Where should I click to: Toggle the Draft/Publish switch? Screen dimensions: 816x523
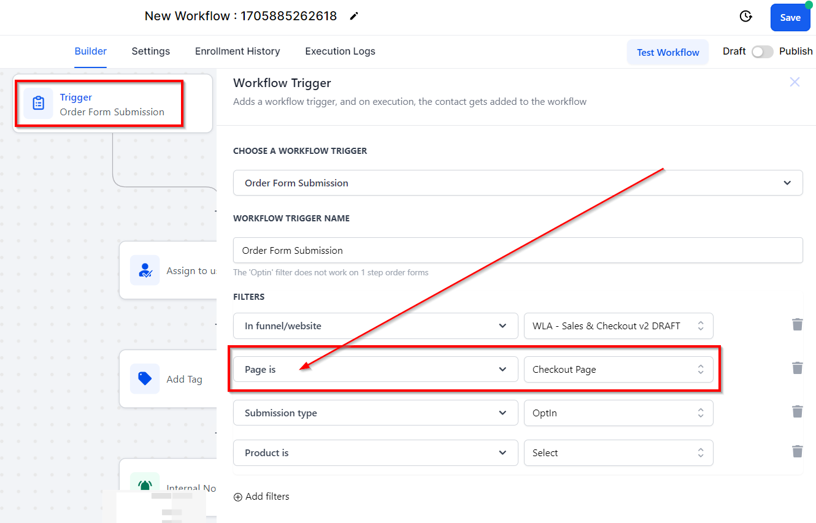pos(762,52)
